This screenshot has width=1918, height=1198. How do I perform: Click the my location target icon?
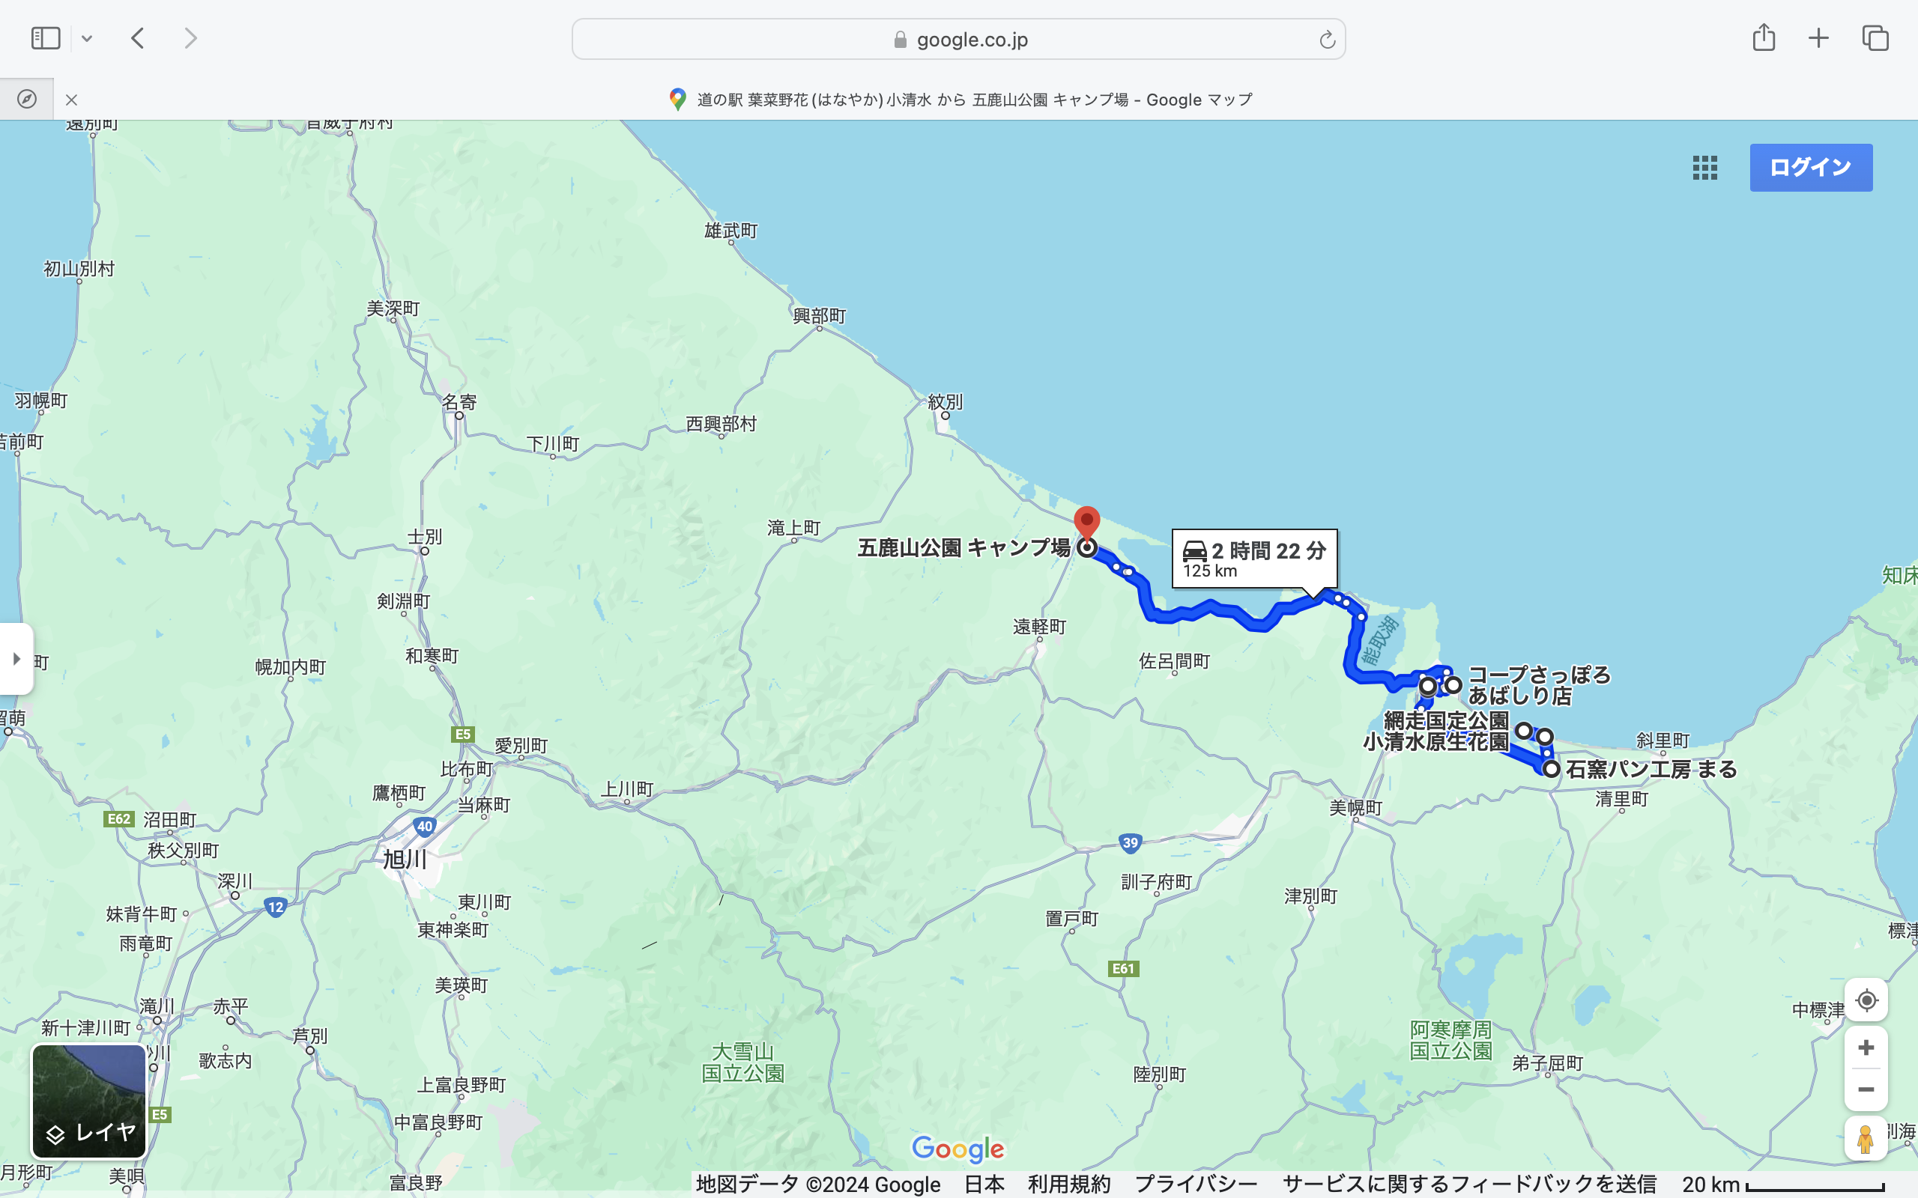tap(1866, 1000)
